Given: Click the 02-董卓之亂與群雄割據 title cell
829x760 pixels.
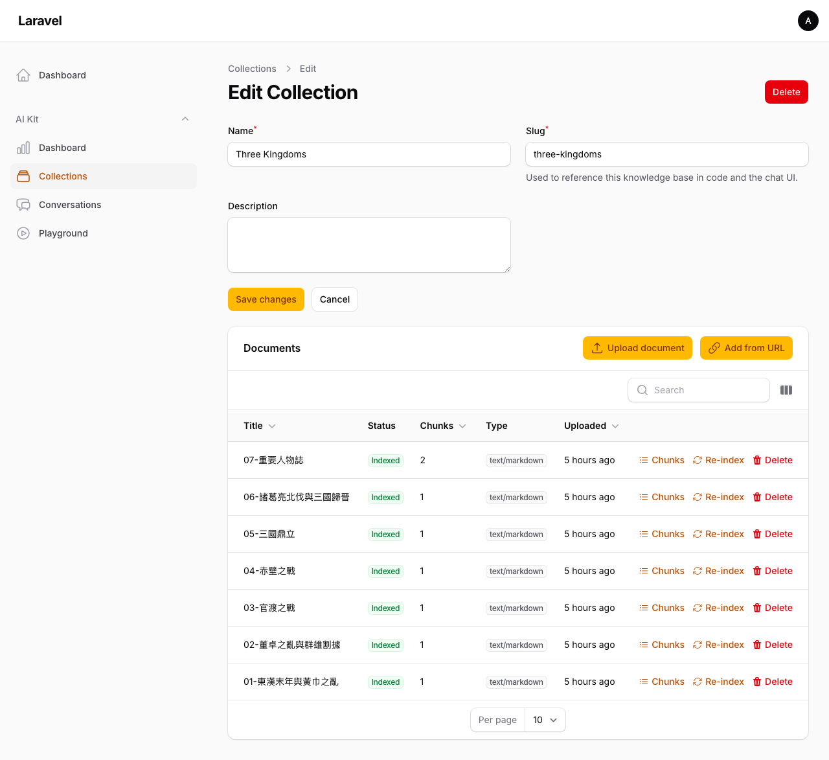Looking at the screenshot, I should coord(292,645).
